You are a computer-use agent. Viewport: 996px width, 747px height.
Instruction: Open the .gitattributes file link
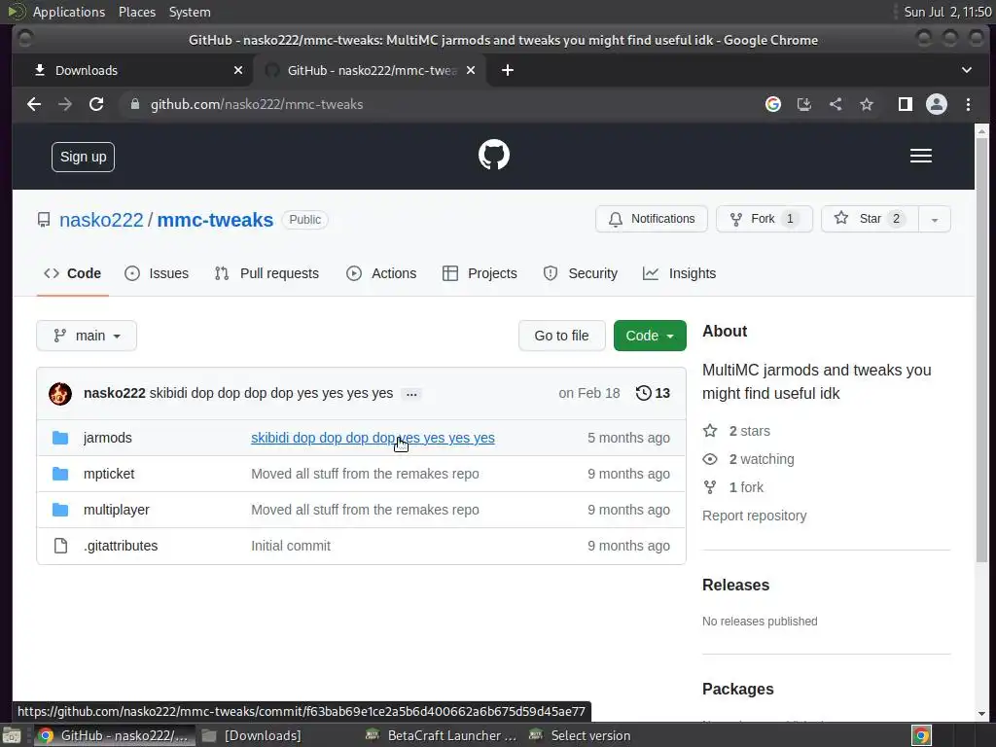121,546
